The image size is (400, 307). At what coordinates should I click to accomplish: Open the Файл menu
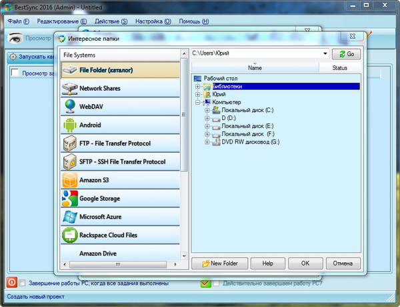pyautogui.click(x=19, y=21)
